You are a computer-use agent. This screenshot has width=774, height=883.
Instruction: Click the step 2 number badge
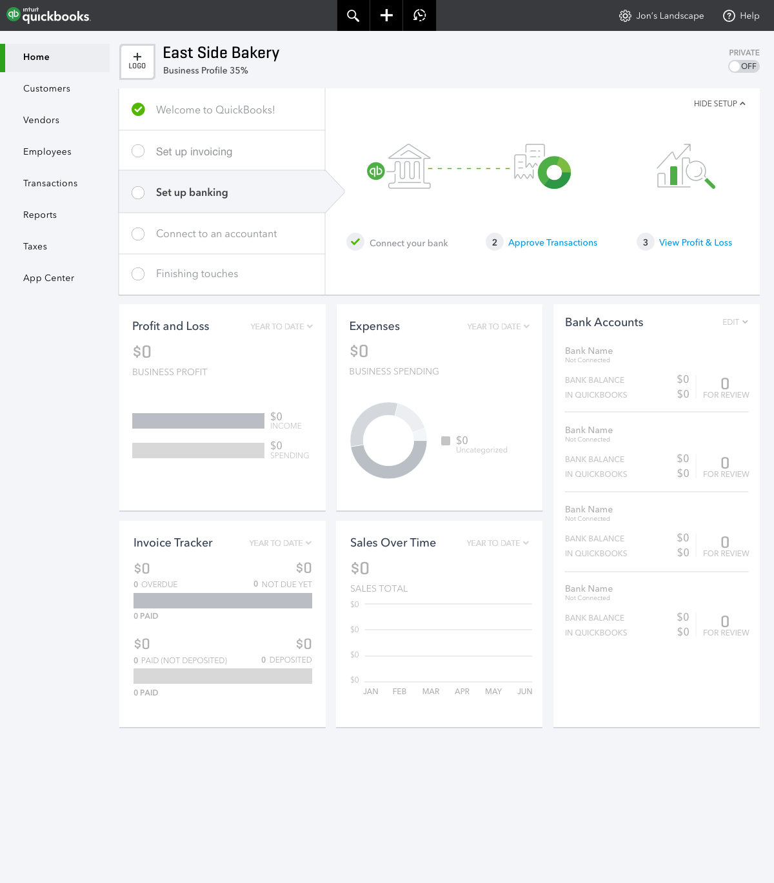[495, 242]
